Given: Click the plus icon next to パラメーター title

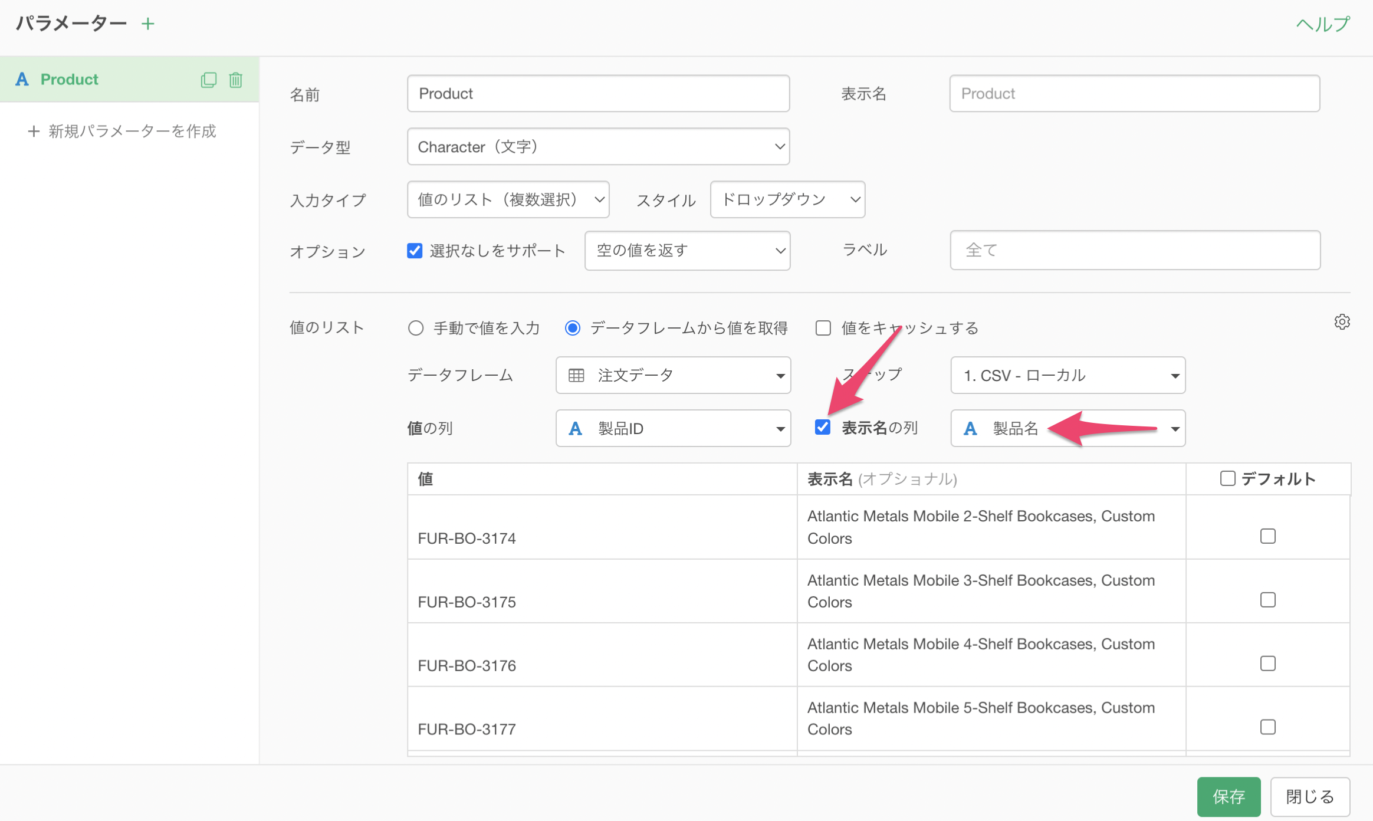Looking at the screenshot, I should 148,24.
